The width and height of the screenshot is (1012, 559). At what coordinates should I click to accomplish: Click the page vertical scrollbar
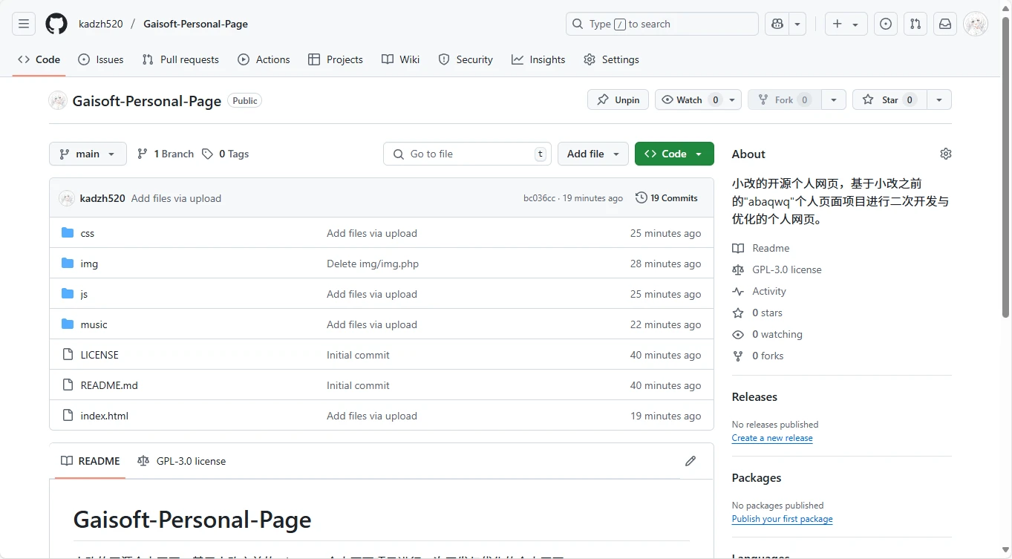click(x=1006, y=168)
